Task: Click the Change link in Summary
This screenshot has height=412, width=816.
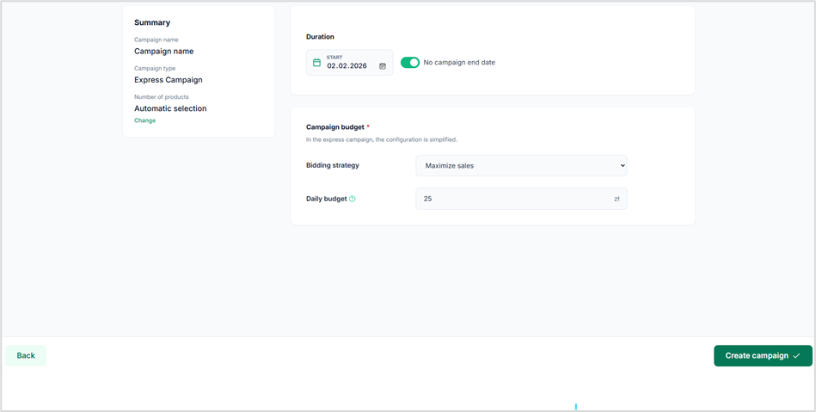Action: (x=144, y=120)
